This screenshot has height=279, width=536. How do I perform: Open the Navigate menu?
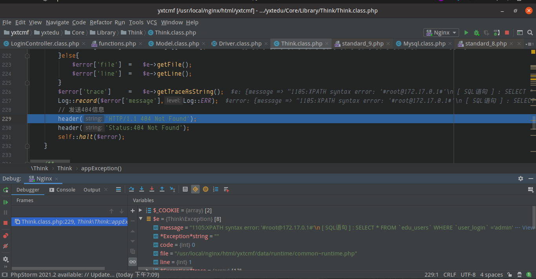(57, 22)
